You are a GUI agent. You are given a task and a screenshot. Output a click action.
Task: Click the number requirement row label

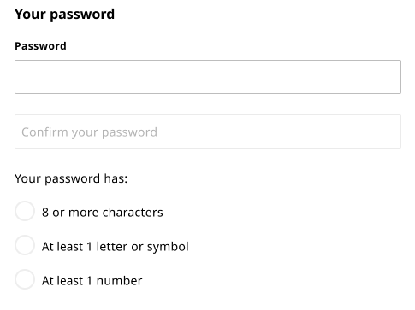coord(92,281)
